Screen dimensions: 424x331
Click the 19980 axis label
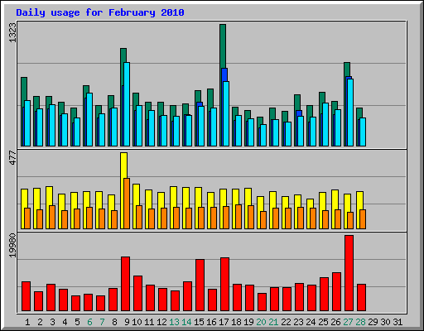tap(12, 245)
